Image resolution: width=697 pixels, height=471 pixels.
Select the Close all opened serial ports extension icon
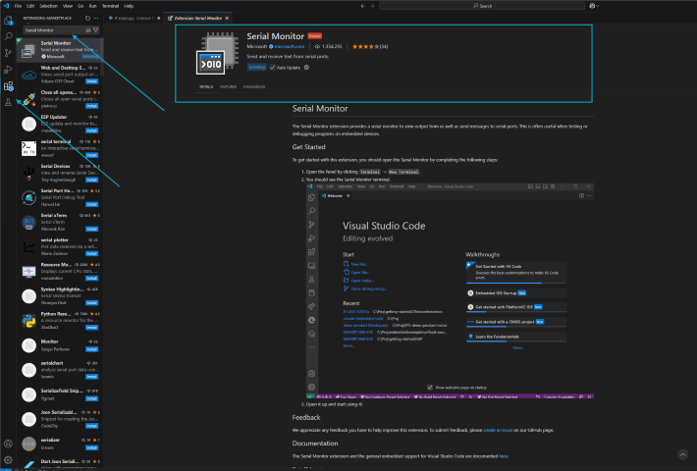tap(28, 99)
